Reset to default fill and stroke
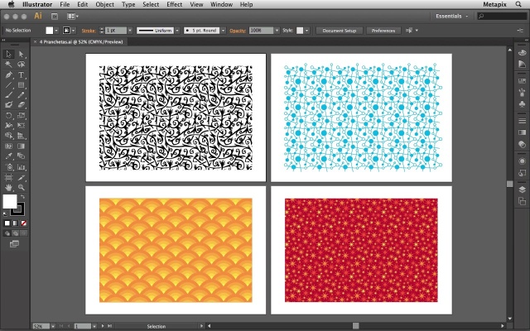Screen dimensions: 530x331 [5, 213]
